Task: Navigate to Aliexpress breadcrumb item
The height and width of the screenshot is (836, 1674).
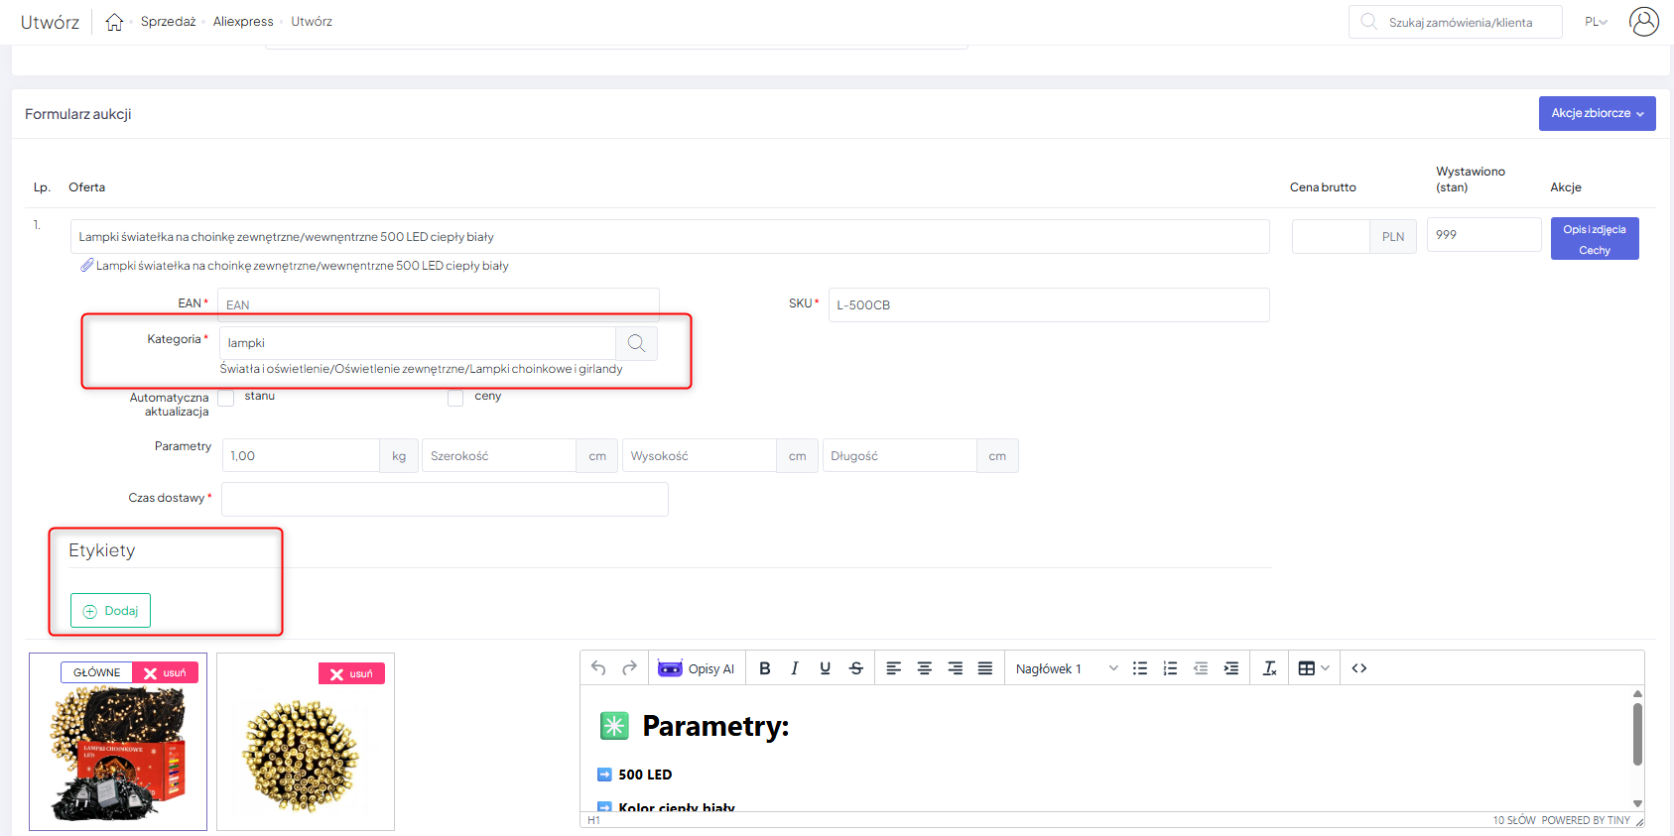Action: pyautogui.click(x=243, y=22)
